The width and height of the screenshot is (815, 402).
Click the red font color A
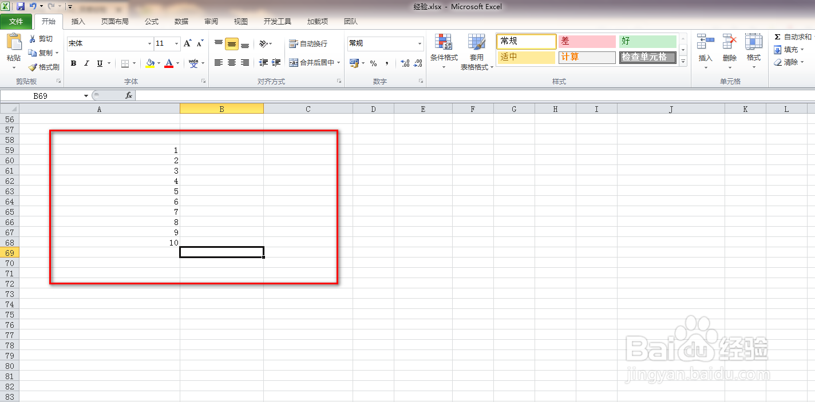pyautogui.click(x=169, y=63)
